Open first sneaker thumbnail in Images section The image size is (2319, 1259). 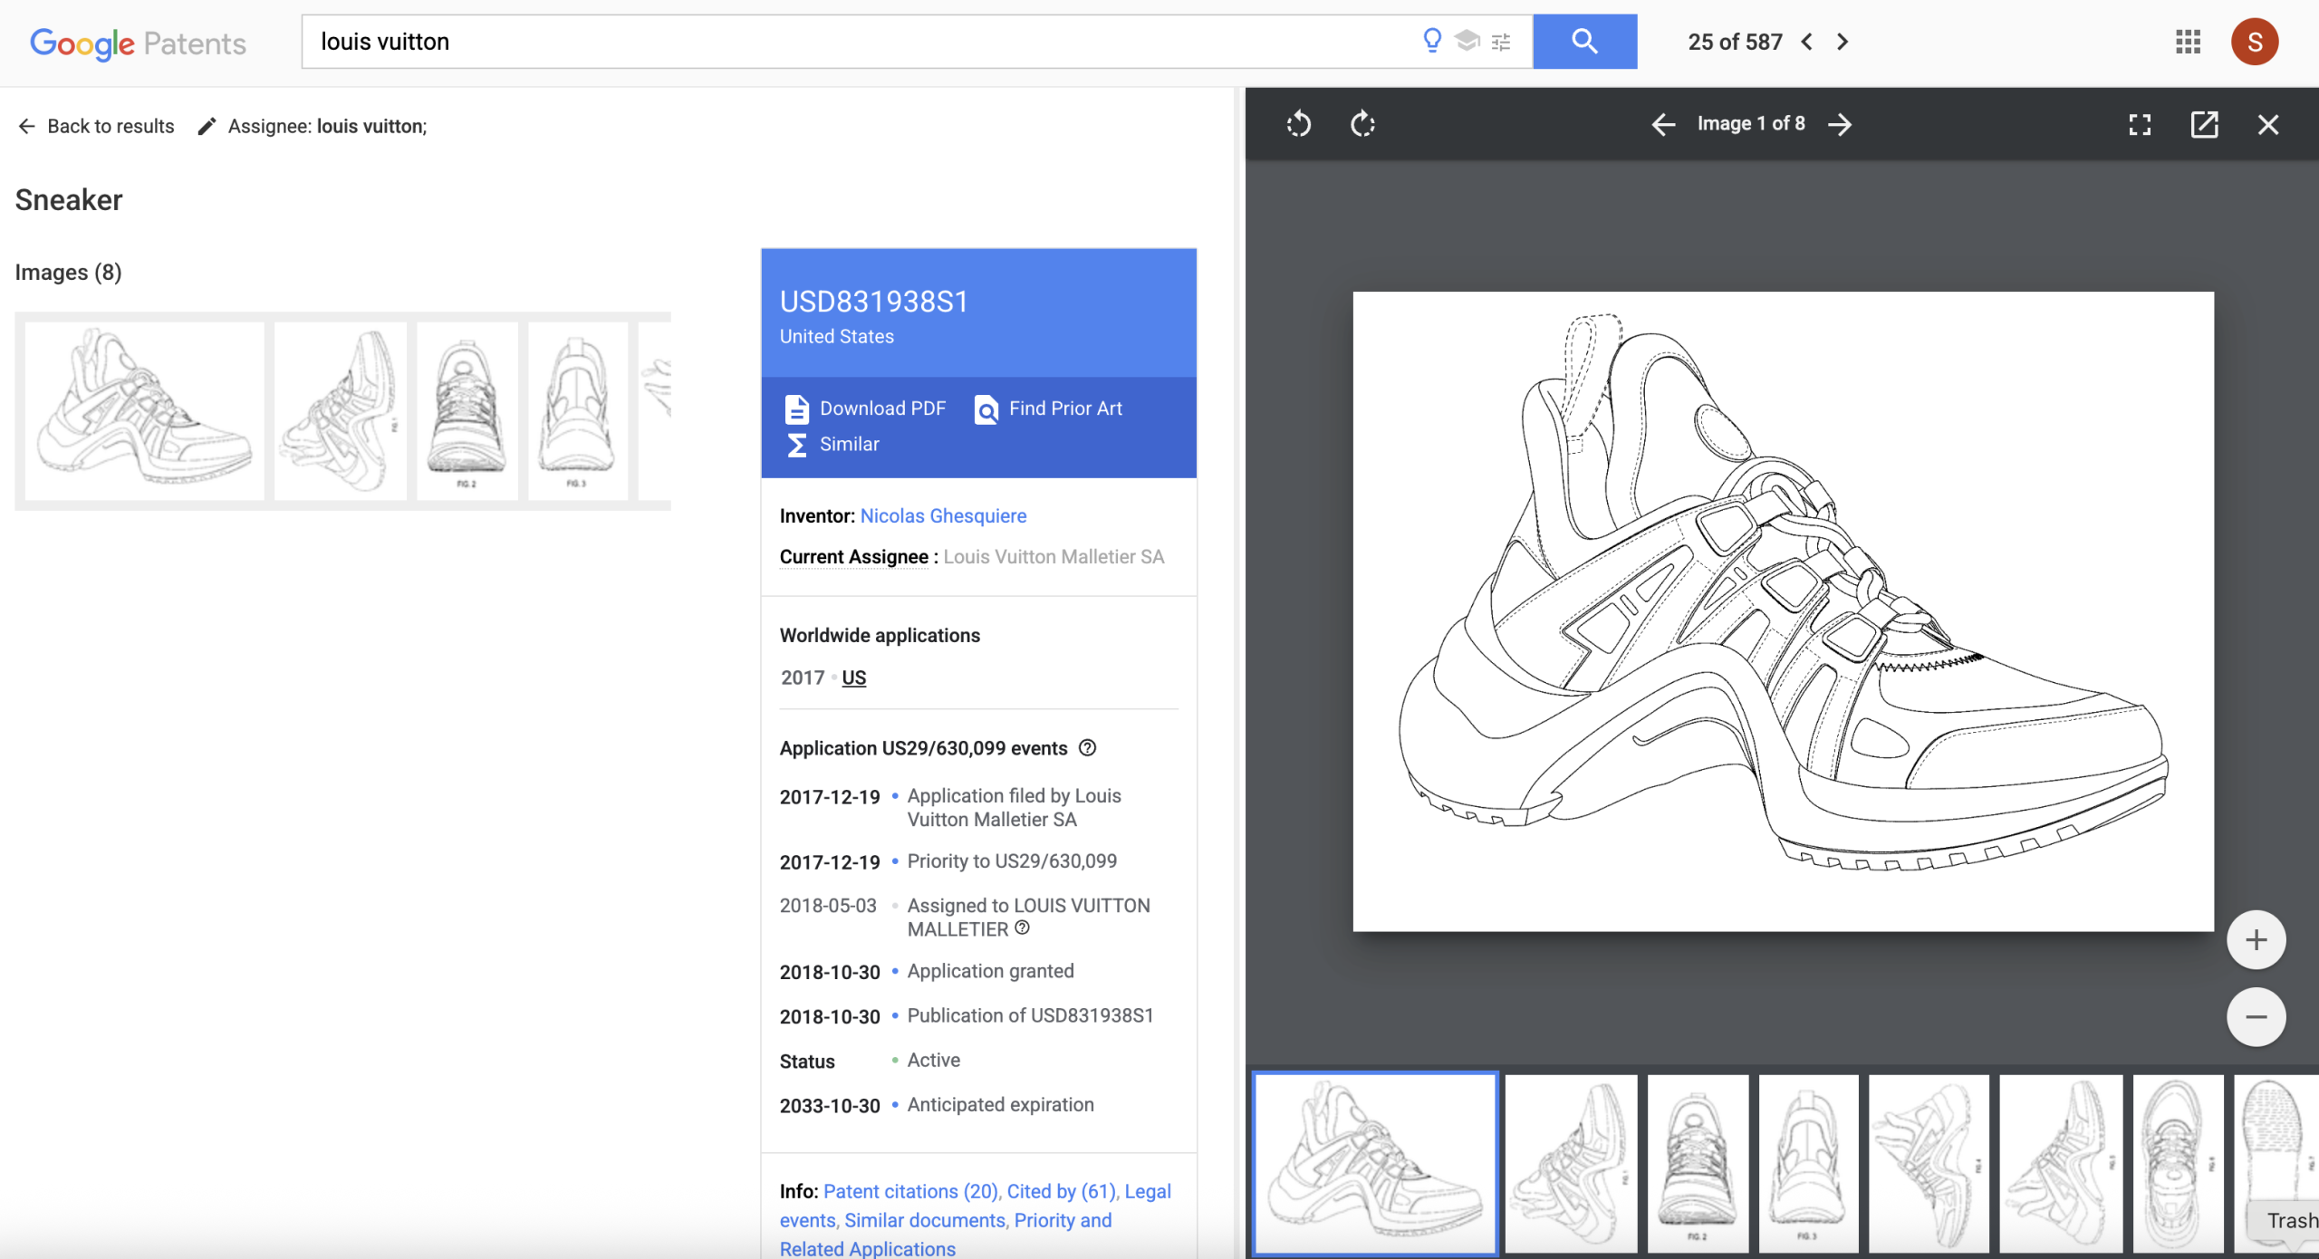coord(144,410)
